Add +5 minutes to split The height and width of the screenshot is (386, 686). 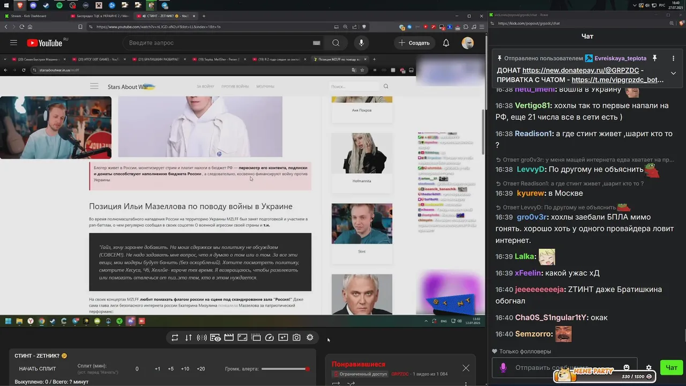coord(170,369)
